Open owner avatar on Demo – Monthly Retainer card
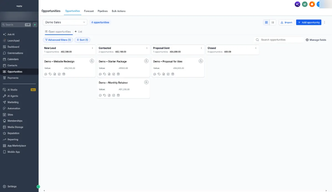Image resolution: width=332 pixels, height=192 pixels. pyautogui.click(x=146, y=82)
